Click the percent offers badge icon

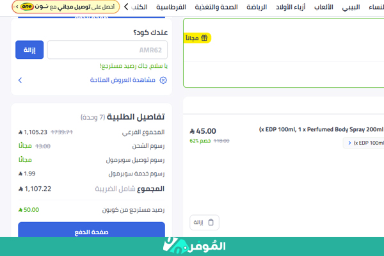coord(163,80)
